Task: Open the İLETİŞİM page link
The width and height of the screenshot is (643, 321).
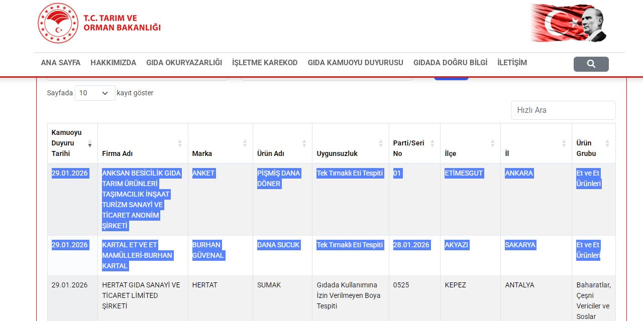Action: 512,63
